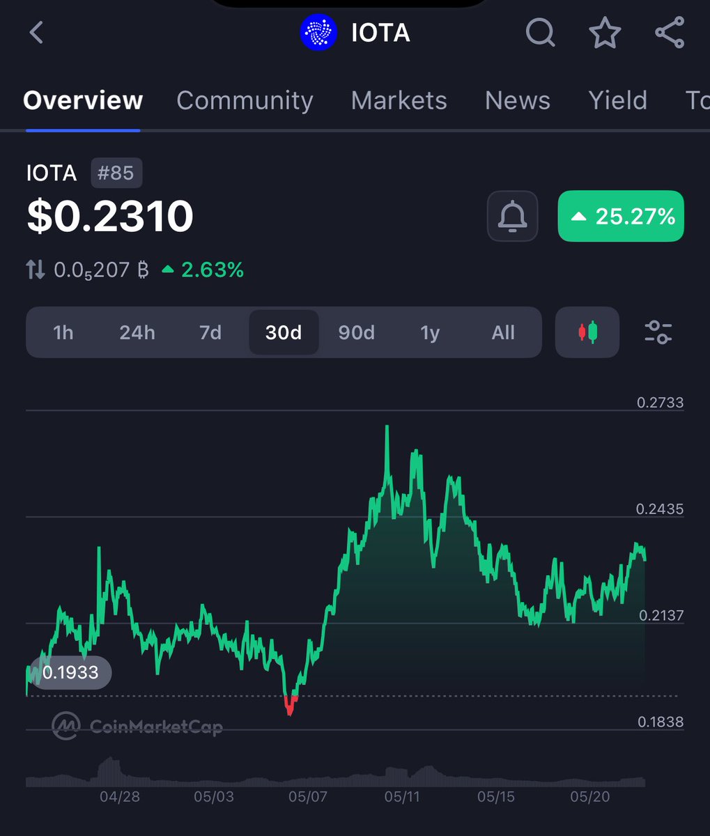Share IOTA page via share icon
Viewport: 710px width, 836px height.
tap(670, 32)
